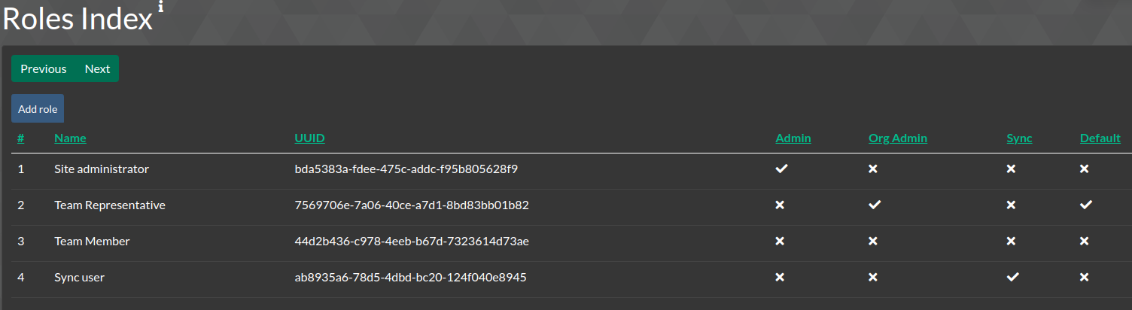1132x310 pixels.
Task: Go to the Next page
Action: [x=97, y=68]
